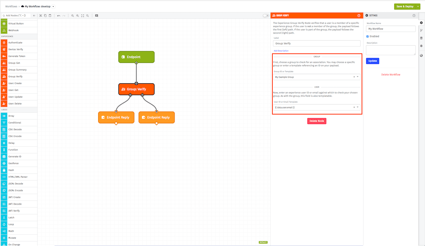This screenshot has height=246, width=425.
Task: Collapse the node palette with back arrow
Action: coord(34,16)
